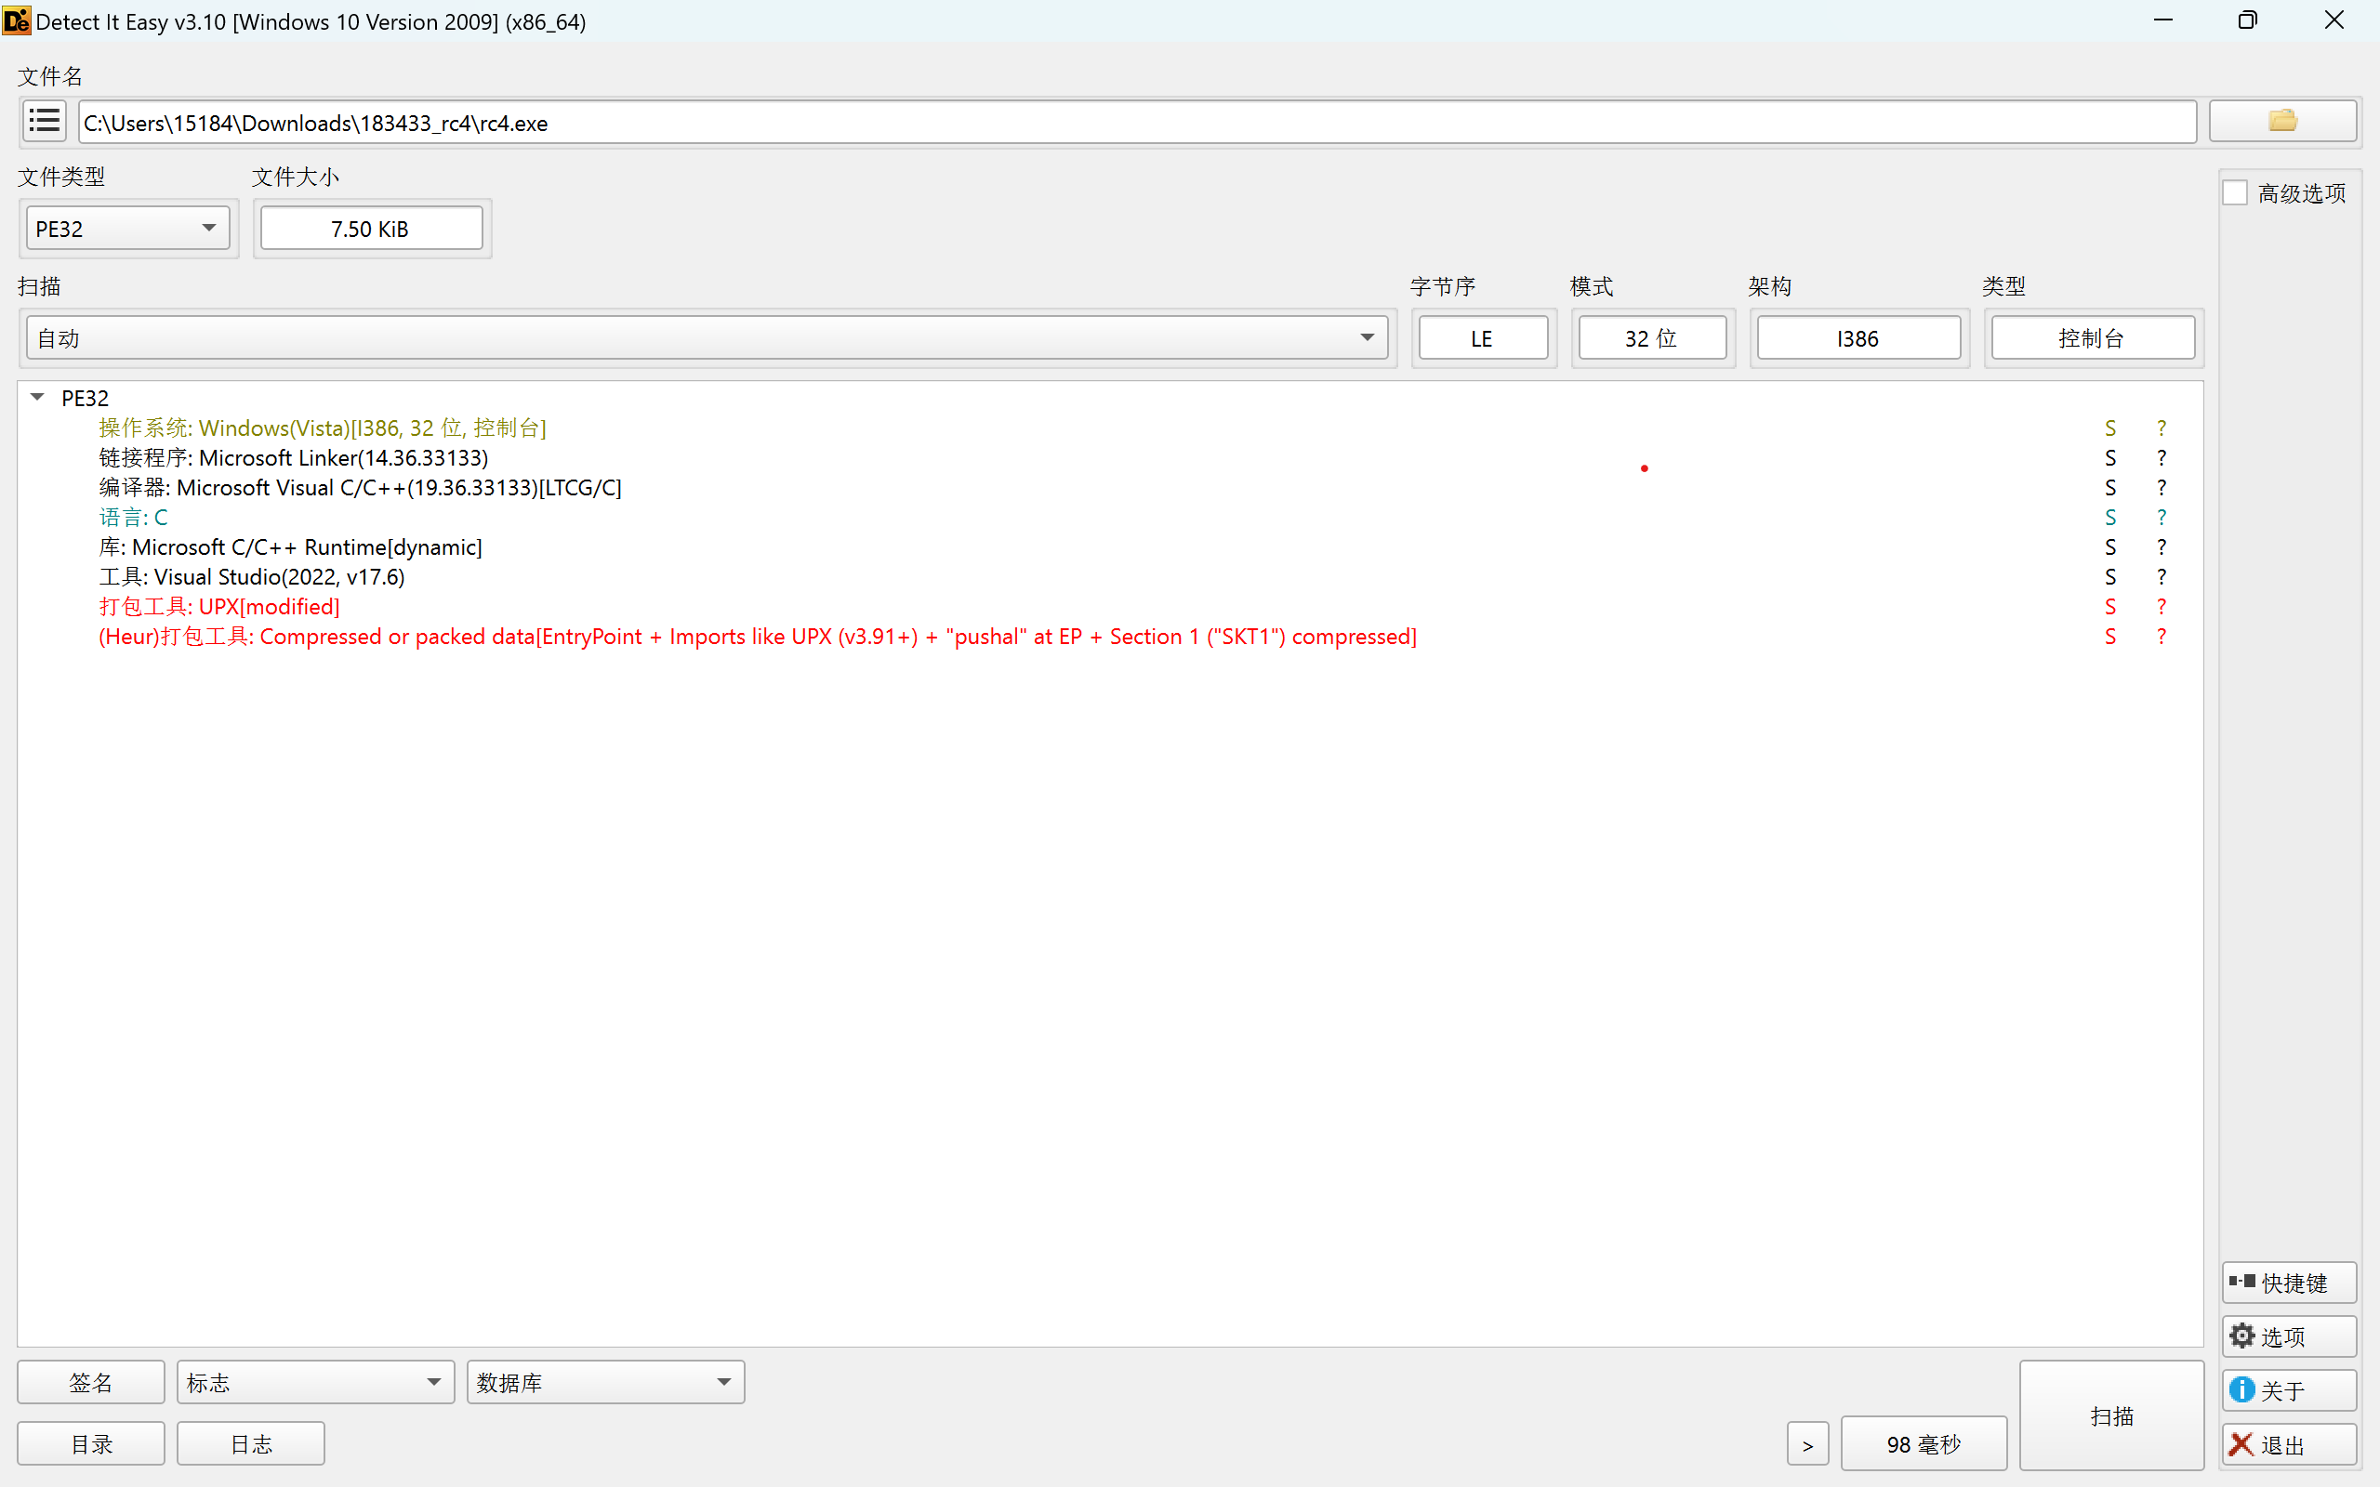Image resolution: width=2380 pixels, height=1487 pixels.
Task: Click the signatures (签名) button
Action: 90,1382
